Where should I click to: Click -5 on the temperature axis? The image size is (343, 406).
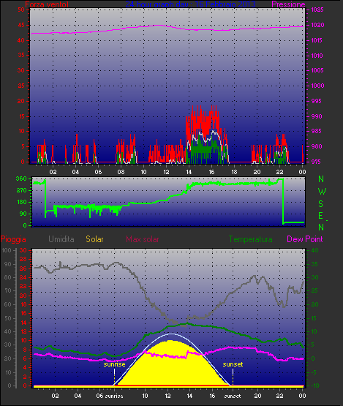314,372
